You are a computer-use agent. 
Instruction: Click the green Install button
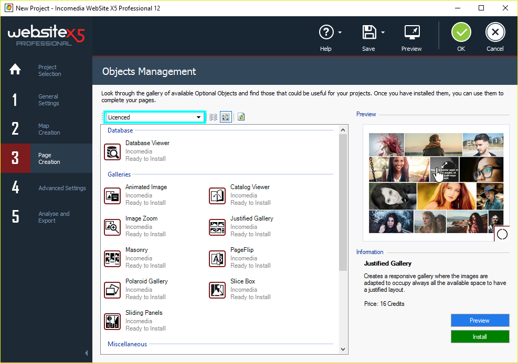(x=480, y=337)
